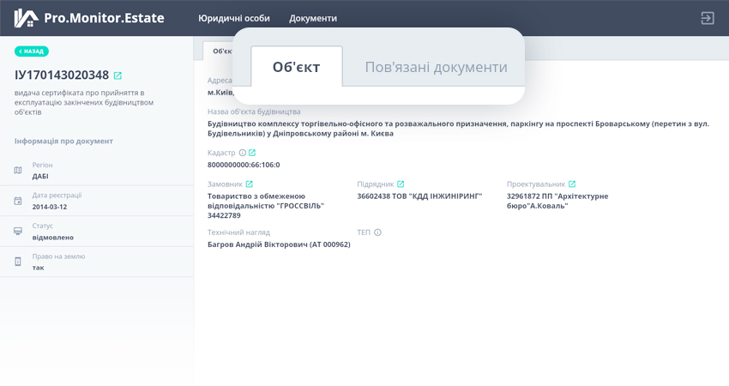Open the Юридичні особи menu

pyautogui.click(x=233, y=18)
